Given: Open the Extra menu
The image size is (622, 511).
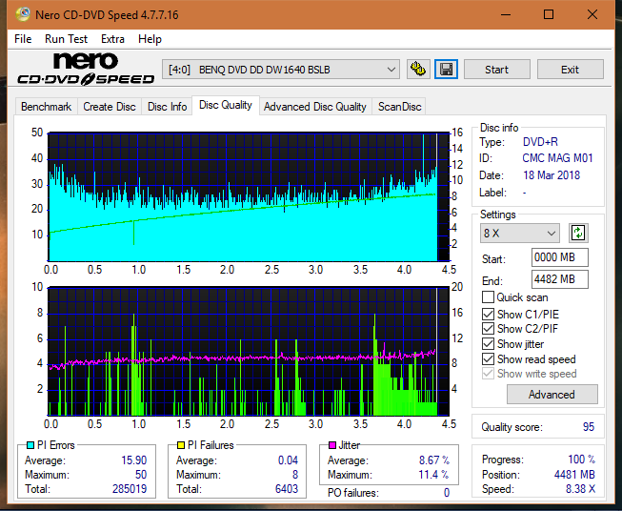Looking at the screenshot, I should 112,39.
